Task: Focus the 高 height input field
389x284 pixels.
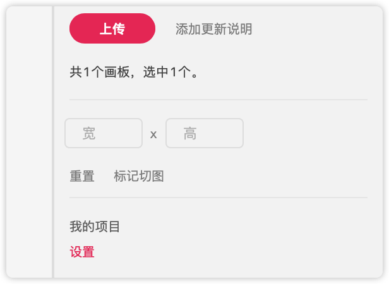Action: (205, 133)
